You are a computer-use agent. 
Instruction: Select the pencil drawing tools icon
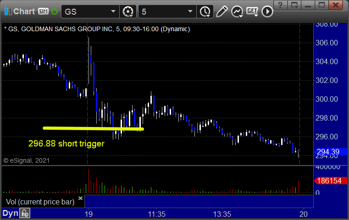point(222,11)
